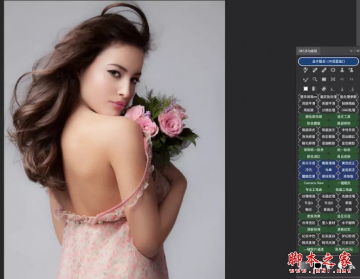Screen dimensions: 360x279
Task: Click the blue 蓝色校正 button
Action: click(x=348, y=170)
